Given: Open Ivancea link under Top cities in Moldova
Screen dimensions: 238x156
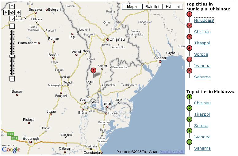Looking at the screenshot, I should coord(202,137).
